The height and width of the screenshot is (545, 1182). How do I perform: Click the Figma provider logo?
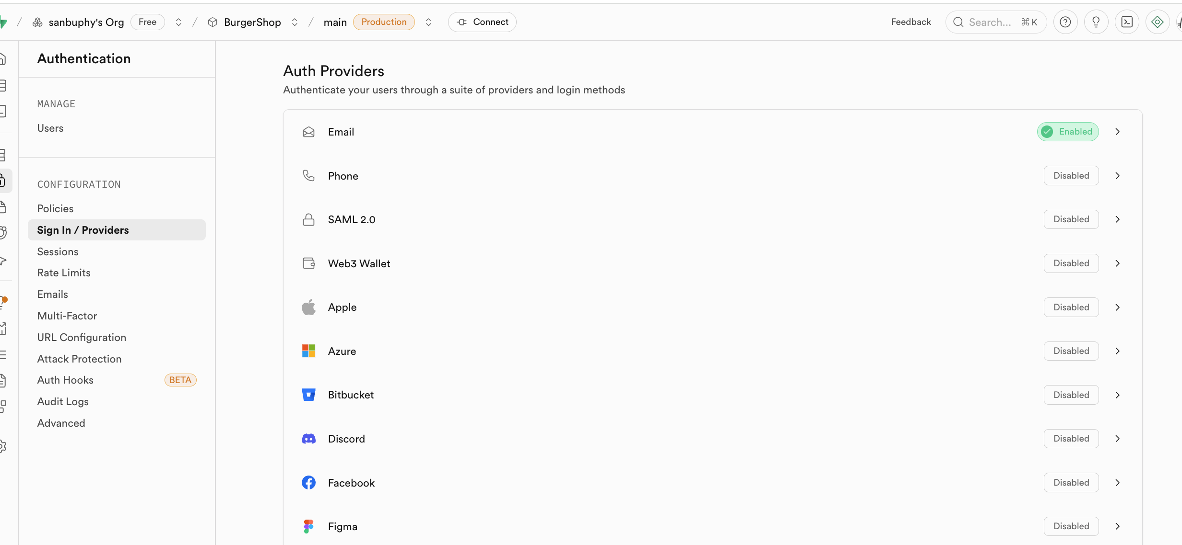[x=308, y=526]
